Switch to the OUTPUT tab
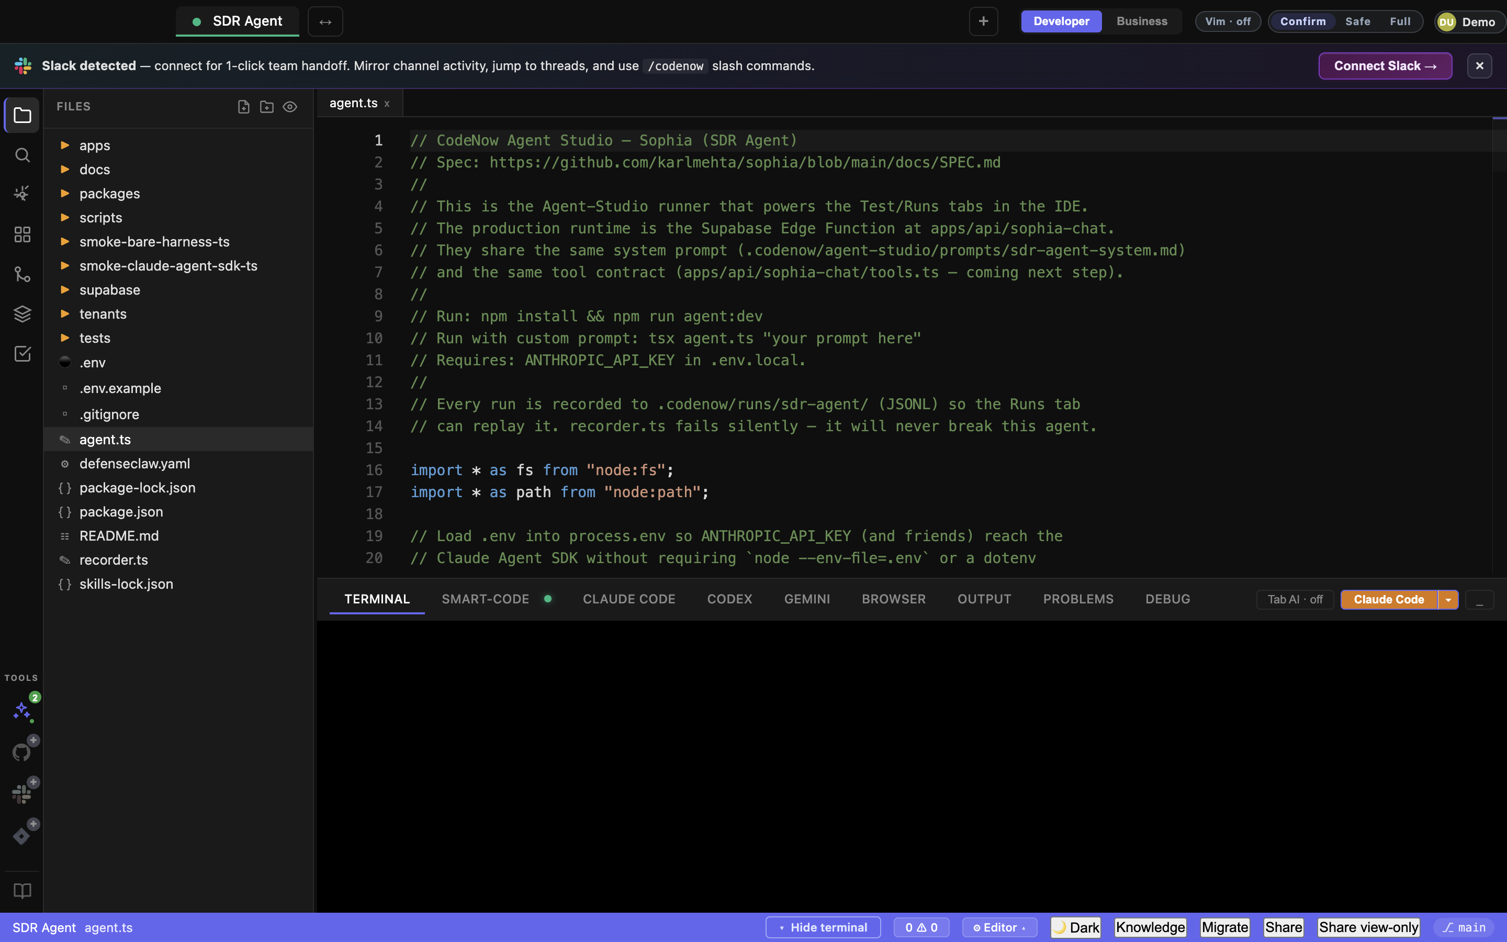The height and width of the screenshot is (942, 1507). tap(984, 599)
